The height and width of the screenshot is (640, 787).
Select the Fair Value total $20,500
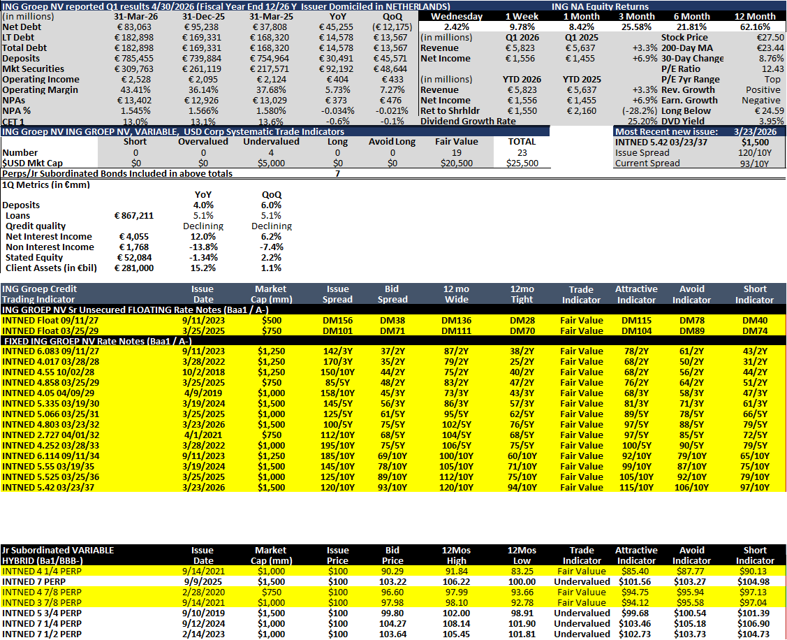(x=456, y=163)
